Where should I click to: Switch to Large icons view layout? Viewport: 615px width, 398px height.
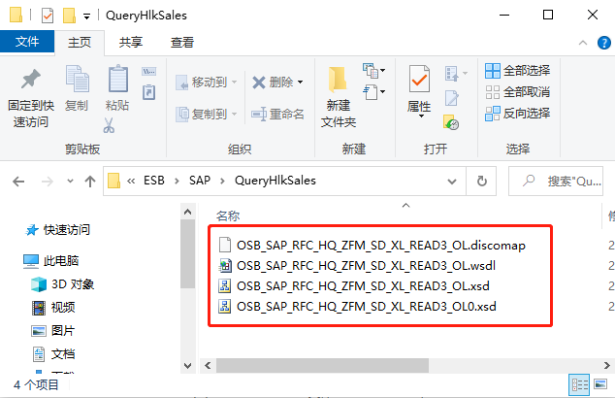pos(600,383)
